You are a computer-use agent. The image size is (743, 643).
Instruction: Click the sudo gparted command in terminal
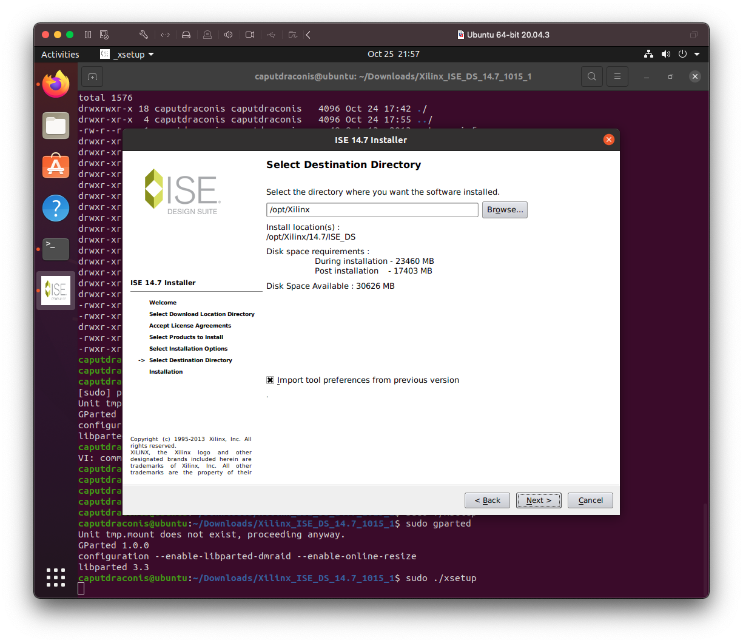coord(439,523)
